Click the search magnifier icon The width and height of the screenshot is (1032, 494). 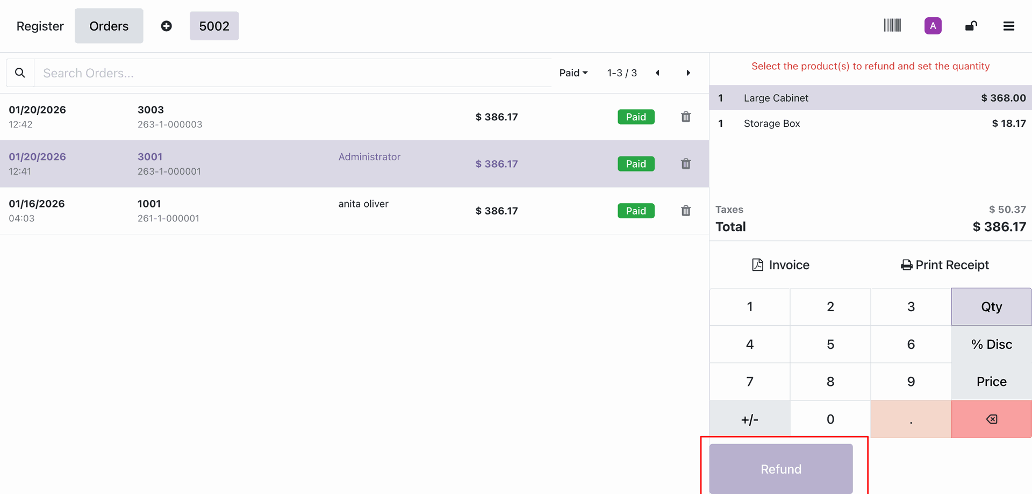[x=20, y=73]
